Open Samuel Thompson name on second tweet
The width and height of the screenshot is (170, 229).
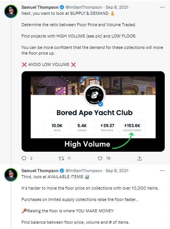click(x=40, y=171)
